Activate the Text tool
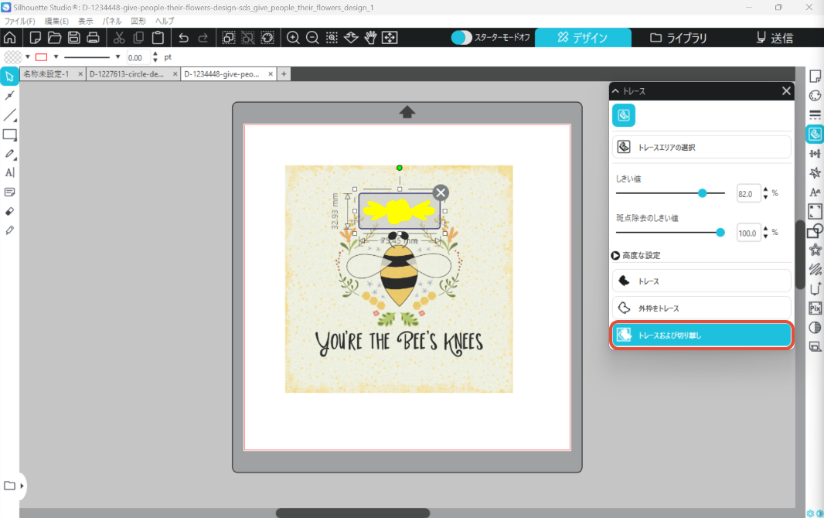 [9, 172]
